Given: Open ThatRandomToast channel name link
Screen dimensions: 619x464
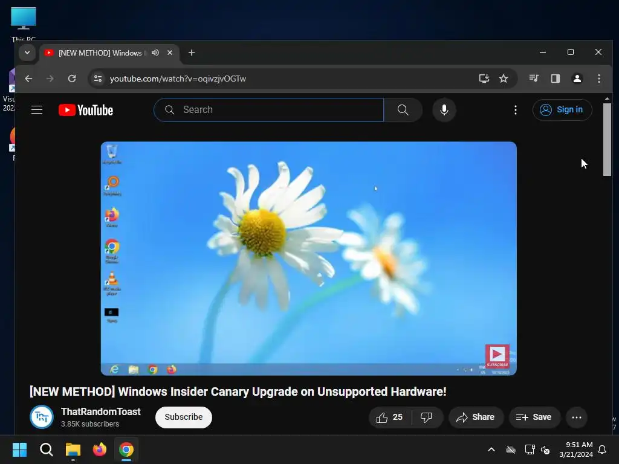Looking at the screenshot, I should pos(101,411).
